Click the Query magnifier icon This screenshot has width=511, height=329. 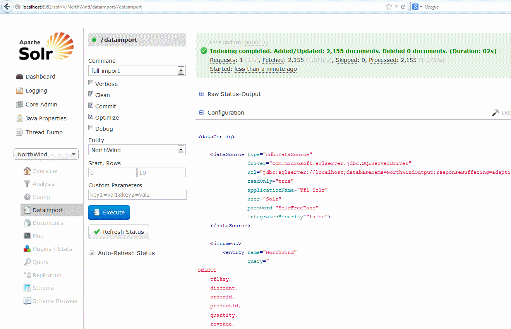click(x=27, y=262)
